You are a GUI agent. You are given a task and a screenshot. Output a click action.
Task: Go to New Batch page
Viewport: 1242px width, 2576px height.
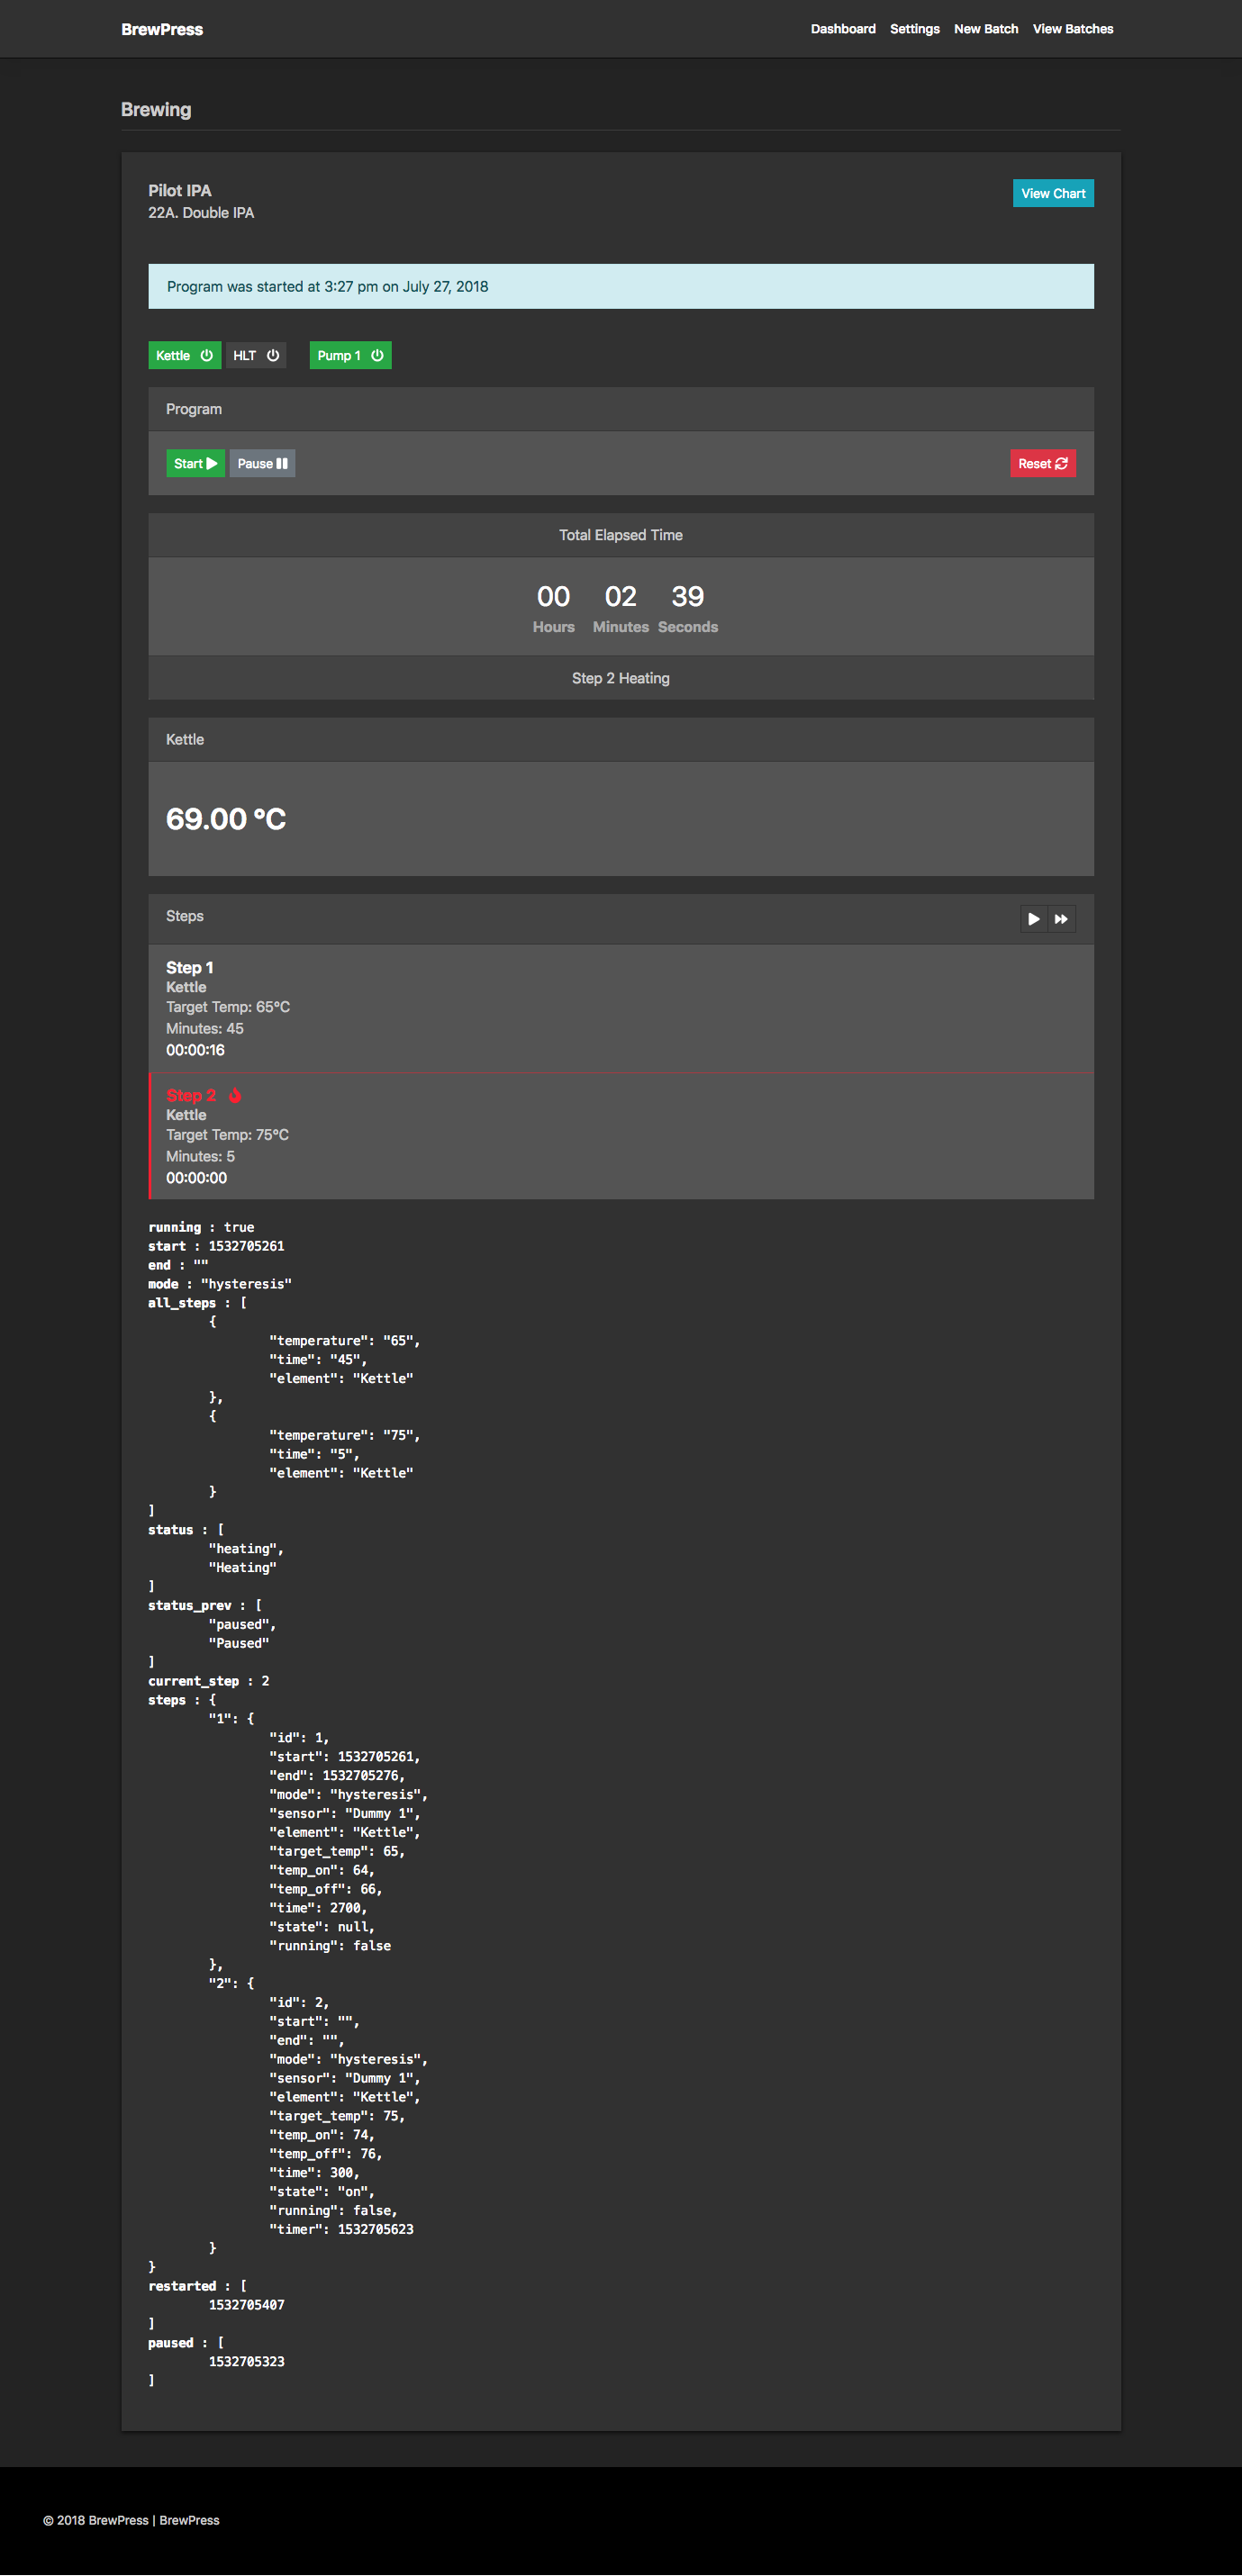click(986, 29)
